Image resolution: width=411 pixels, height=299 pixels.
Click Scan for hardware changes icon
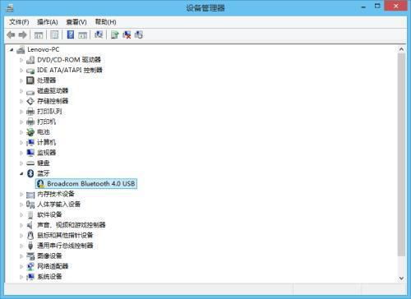(99, 34)
